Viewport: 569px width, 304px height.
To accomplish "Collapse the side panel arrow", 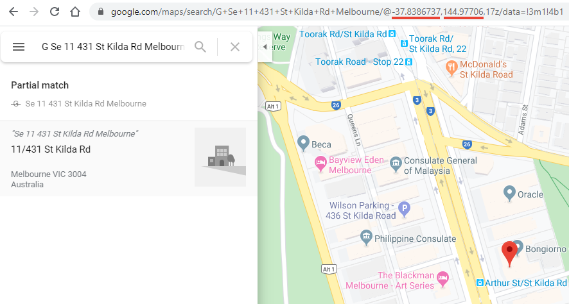I will click(x=265, y=47).
